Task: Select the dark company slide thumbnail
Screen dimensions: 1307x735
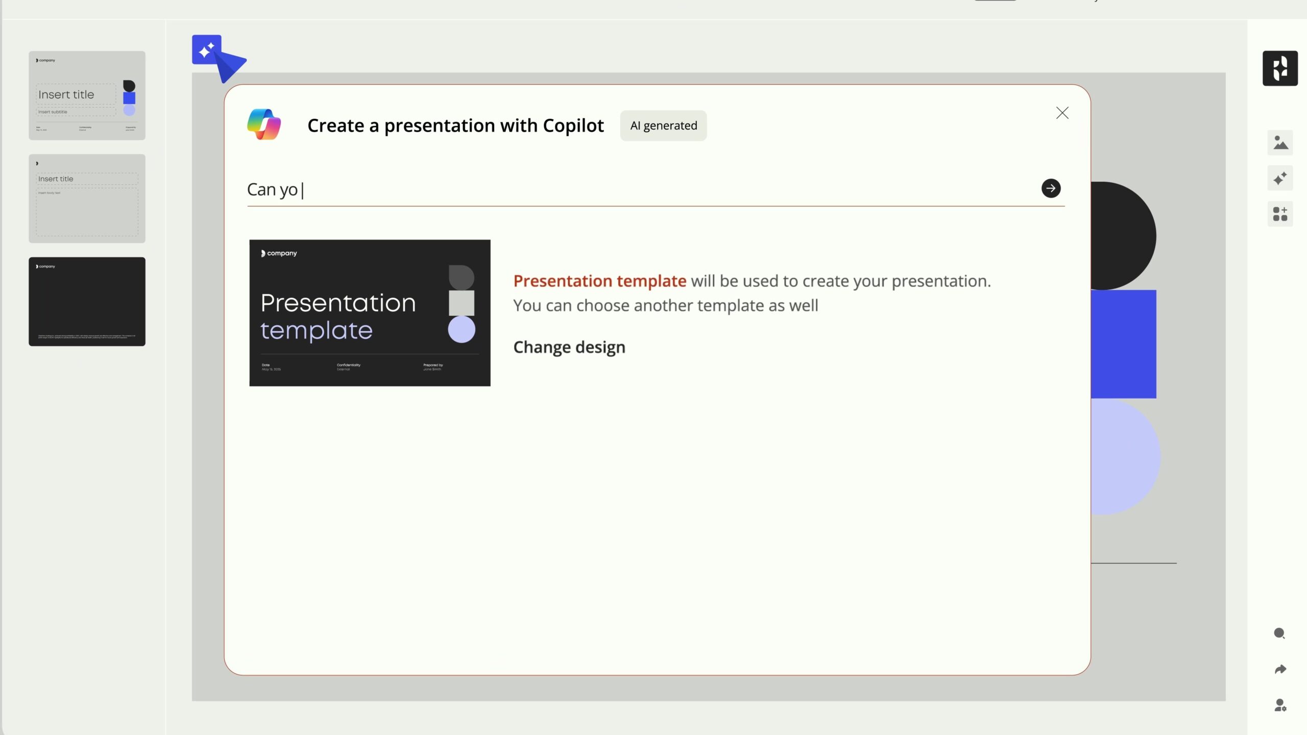Action: click(87, 301)
